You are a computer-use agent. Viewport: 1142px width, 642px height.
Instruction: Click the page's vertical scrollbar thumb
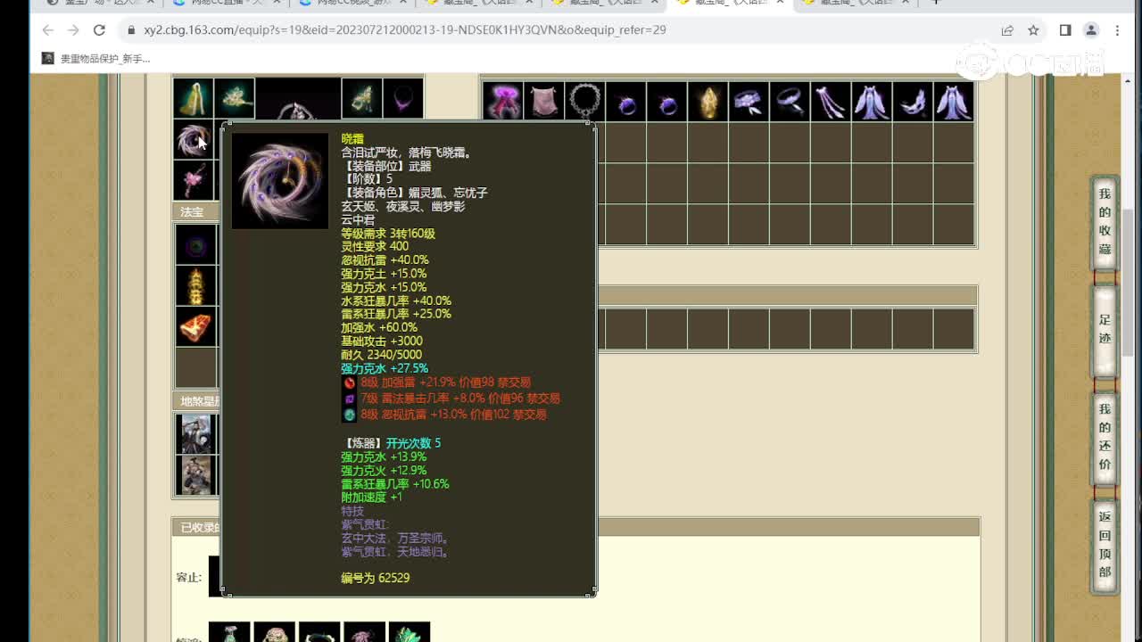tap(1129, 284)
